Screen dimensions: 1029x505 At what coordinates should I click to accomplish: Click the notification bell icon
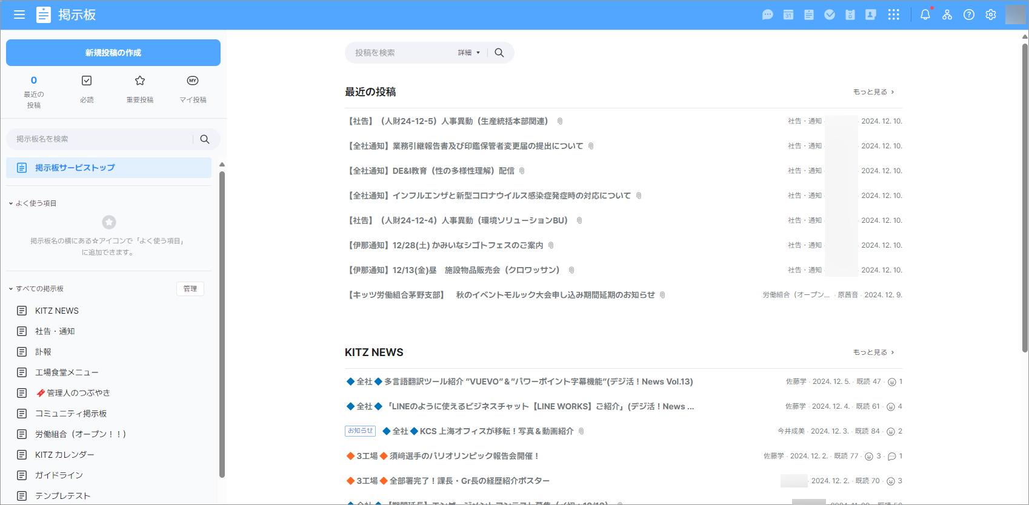(x=925, y=15)
